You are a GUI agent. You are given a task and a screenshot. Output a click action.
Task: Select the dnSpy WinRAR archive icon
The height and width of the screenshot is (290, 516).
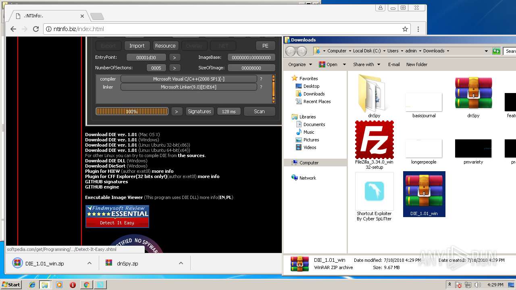click(x=473, y=97)
